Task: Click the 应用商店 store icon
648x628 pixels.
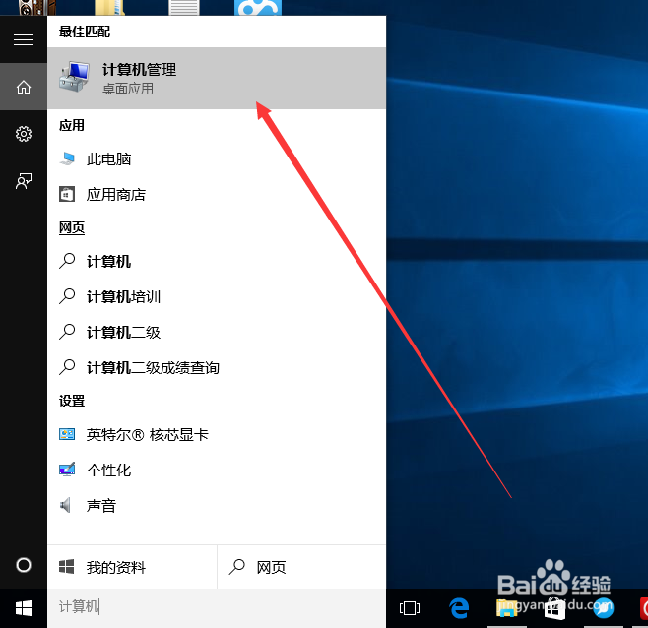Action: 67,194
